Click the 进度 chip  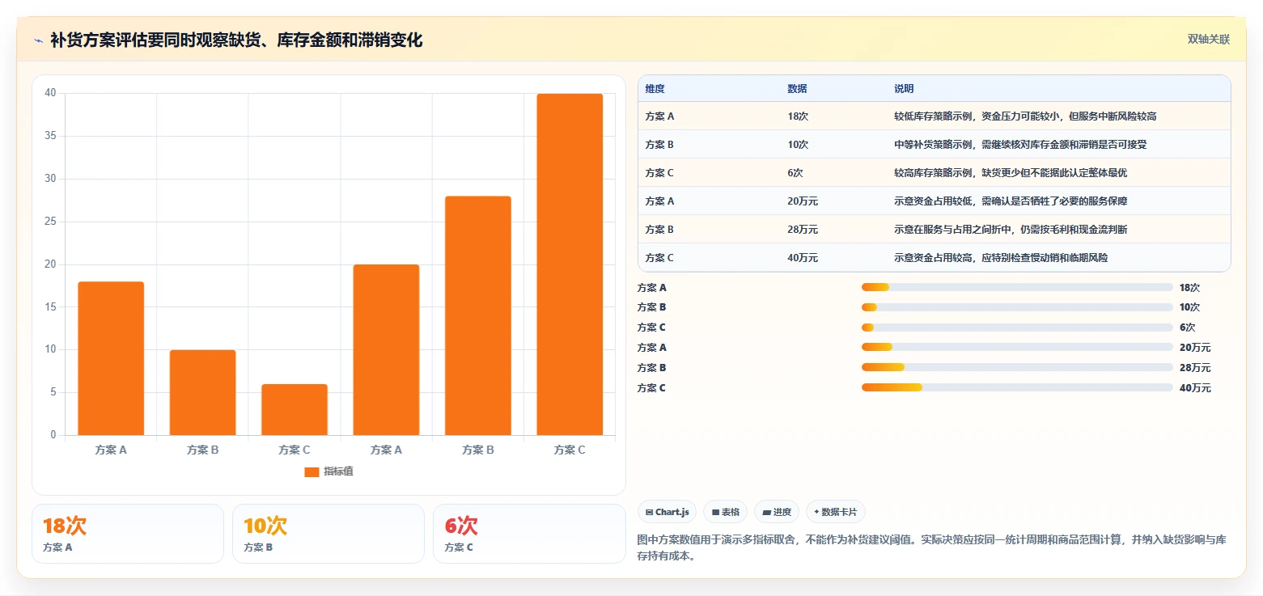[x=777, y=512]
